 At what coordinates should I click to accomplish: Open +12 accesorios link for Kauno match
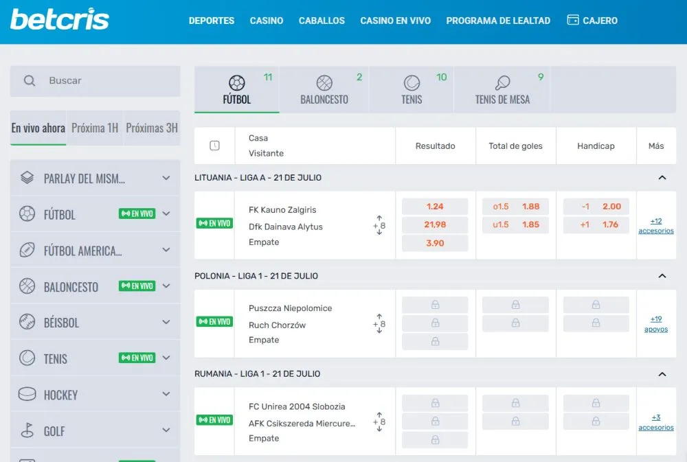(656, 226)
